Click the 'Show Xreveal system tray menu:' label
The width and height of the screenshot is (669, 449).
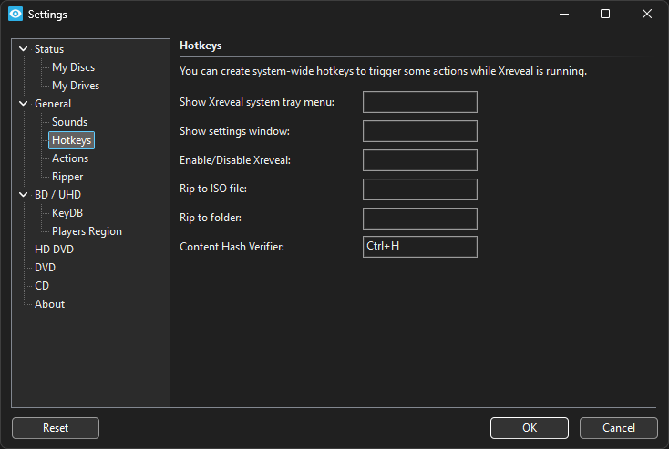click(257, 102)
